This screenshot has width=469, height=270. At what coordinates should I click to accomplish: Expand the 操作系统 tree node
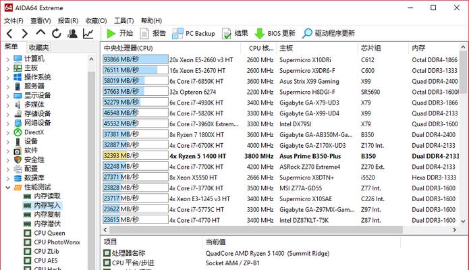pyautogui.click(x=8, y=78)
